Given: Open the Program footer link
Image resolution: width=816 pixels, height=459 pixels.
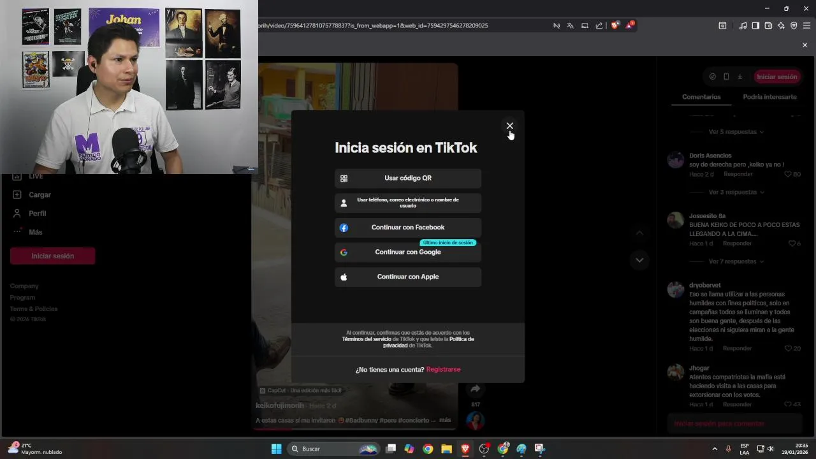Looking at the screenshot, I should [x=22, y=298].
